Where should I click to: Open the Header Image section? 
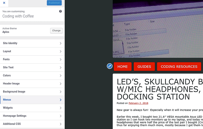click(x=32, y=84)
